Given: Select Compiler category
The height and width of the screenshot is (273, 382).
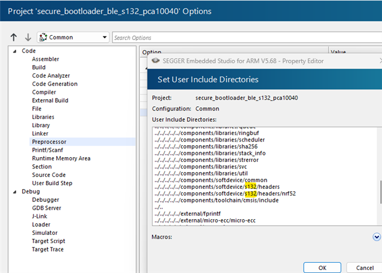Looking at the screenshot, I should click(44, 93).
